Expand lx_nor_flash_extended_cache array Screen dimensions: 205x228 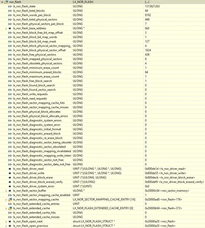point(6,208)
